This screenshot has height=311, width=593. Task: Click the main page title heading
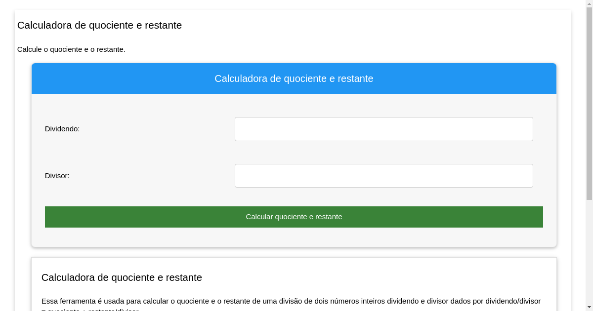(x=99, y=25)
